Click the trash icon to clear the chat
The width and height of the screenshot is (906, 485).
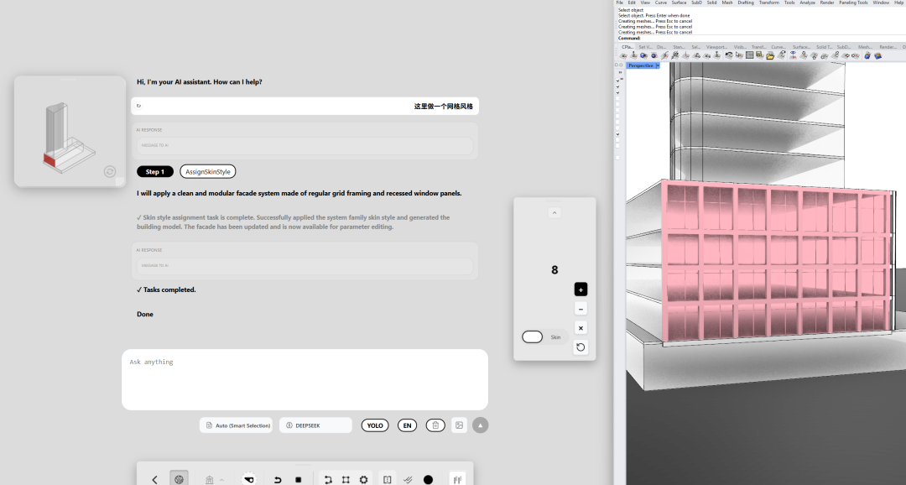pyautogui.click(x=435, y=425)
